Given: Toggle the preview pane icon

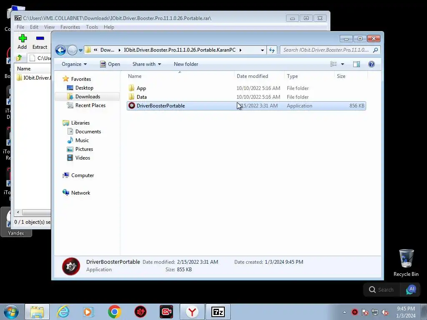Looking at the screenshot, I should tap(357, 64).
